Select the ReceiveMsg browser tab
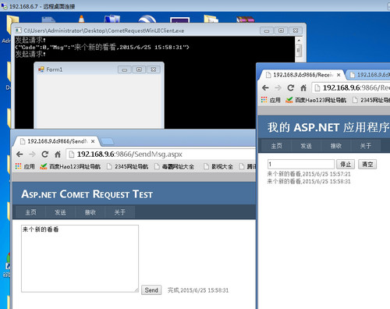 coord(301,75)
